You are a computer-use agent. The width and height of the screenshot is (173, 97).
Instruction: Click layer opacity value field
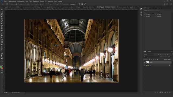[x=169, y=57]
